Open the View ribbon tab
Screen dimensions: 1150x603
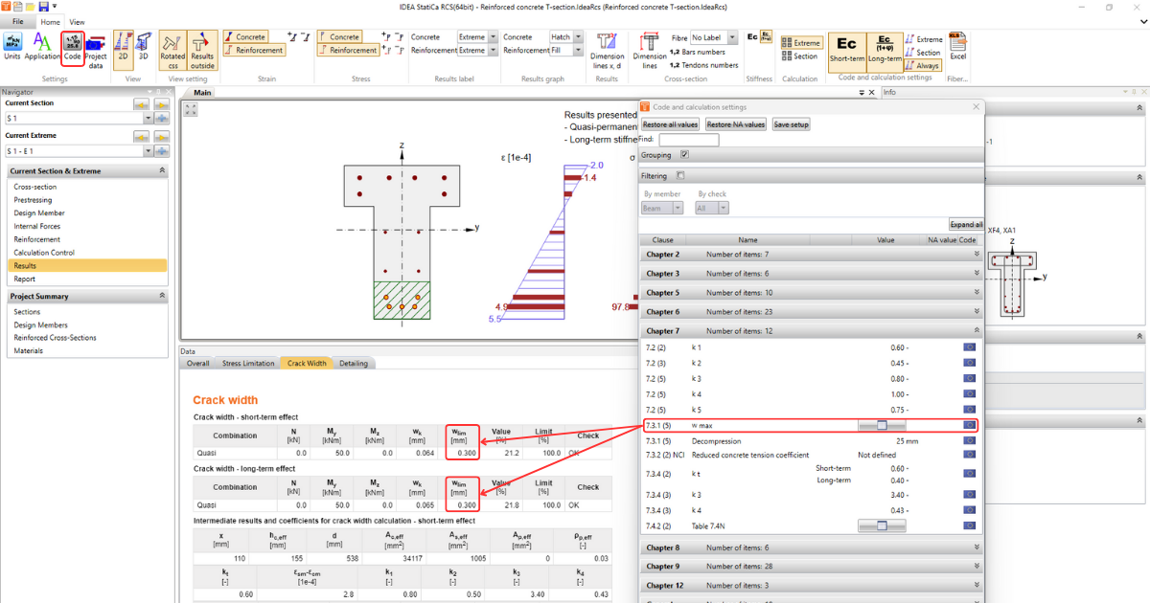pyautogui.click(x=76, y=21)
